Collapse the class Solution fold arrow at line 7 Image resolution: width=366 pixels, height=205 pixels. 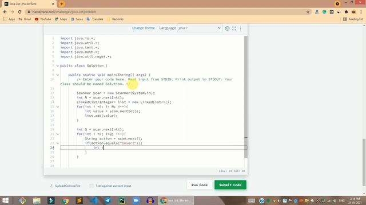tap(58, 66)
